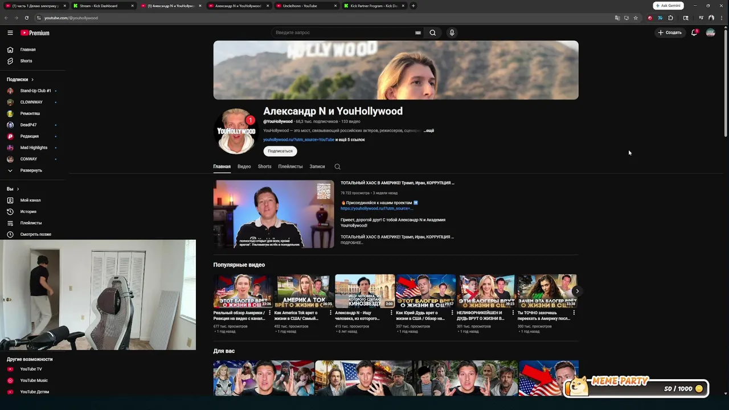
Task: Show next popular videos with arrow
Action: point(577,291)
